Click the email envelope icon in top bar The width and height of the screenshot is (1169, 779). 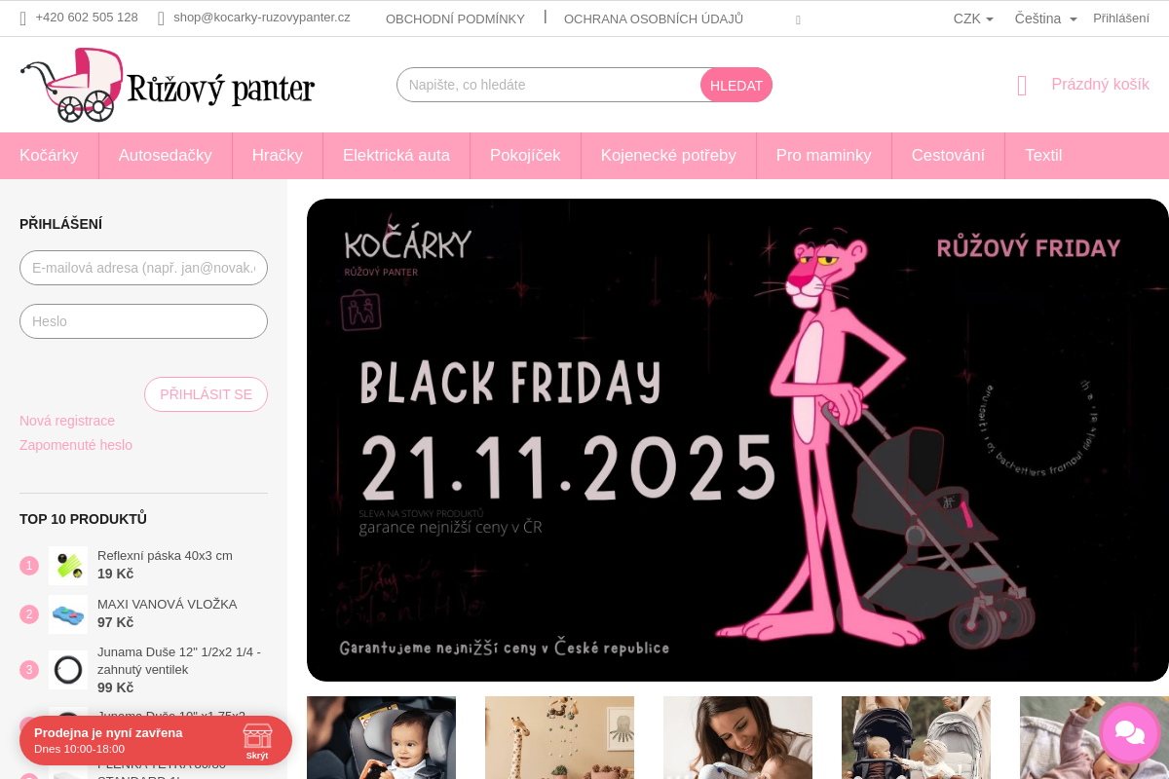(162, 18)
